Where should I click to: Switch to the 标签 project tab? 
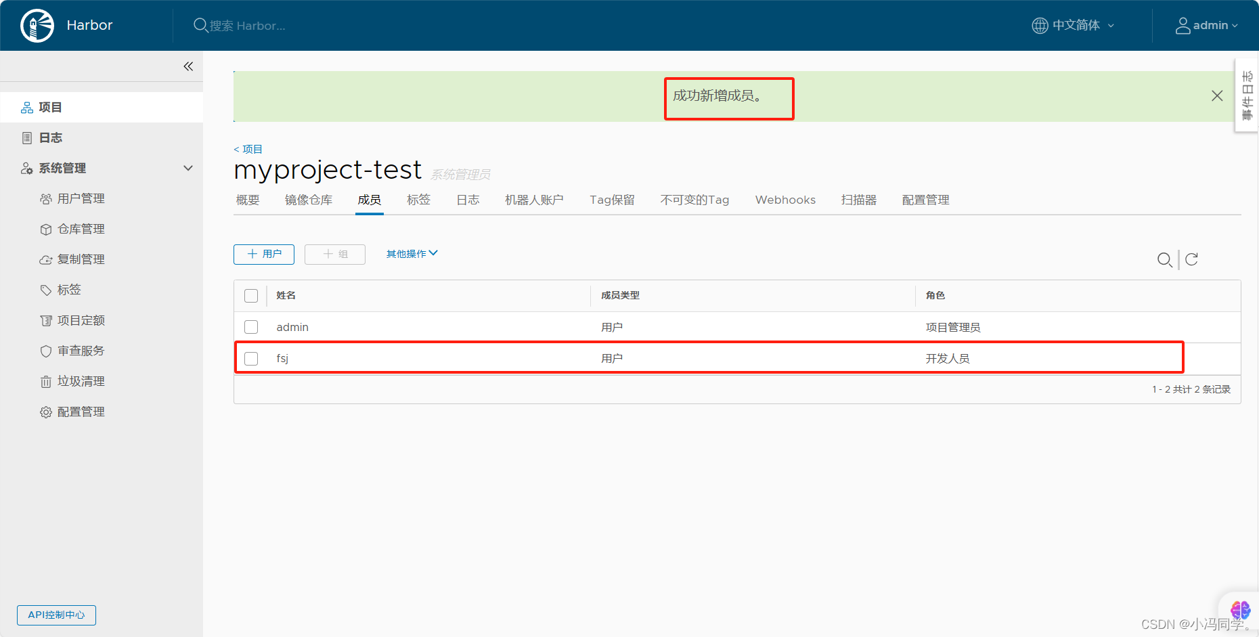pyautogui.click(x=418, y=200)
